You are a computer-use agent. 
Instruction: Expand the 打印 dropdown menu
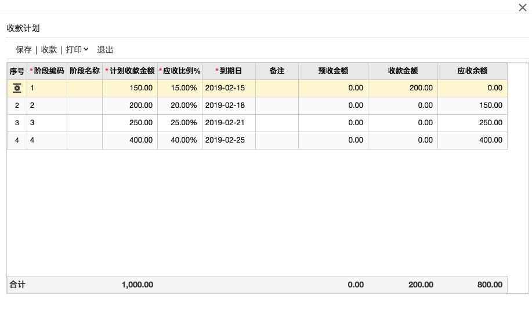(x=77, y=50)
